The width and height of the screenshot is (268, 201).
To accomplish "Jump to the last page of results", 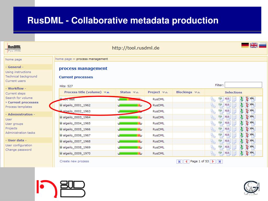I will [220, 161].
